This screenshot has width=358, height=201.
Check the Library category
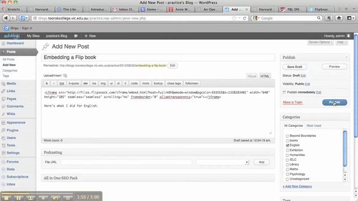coord(287,165)
